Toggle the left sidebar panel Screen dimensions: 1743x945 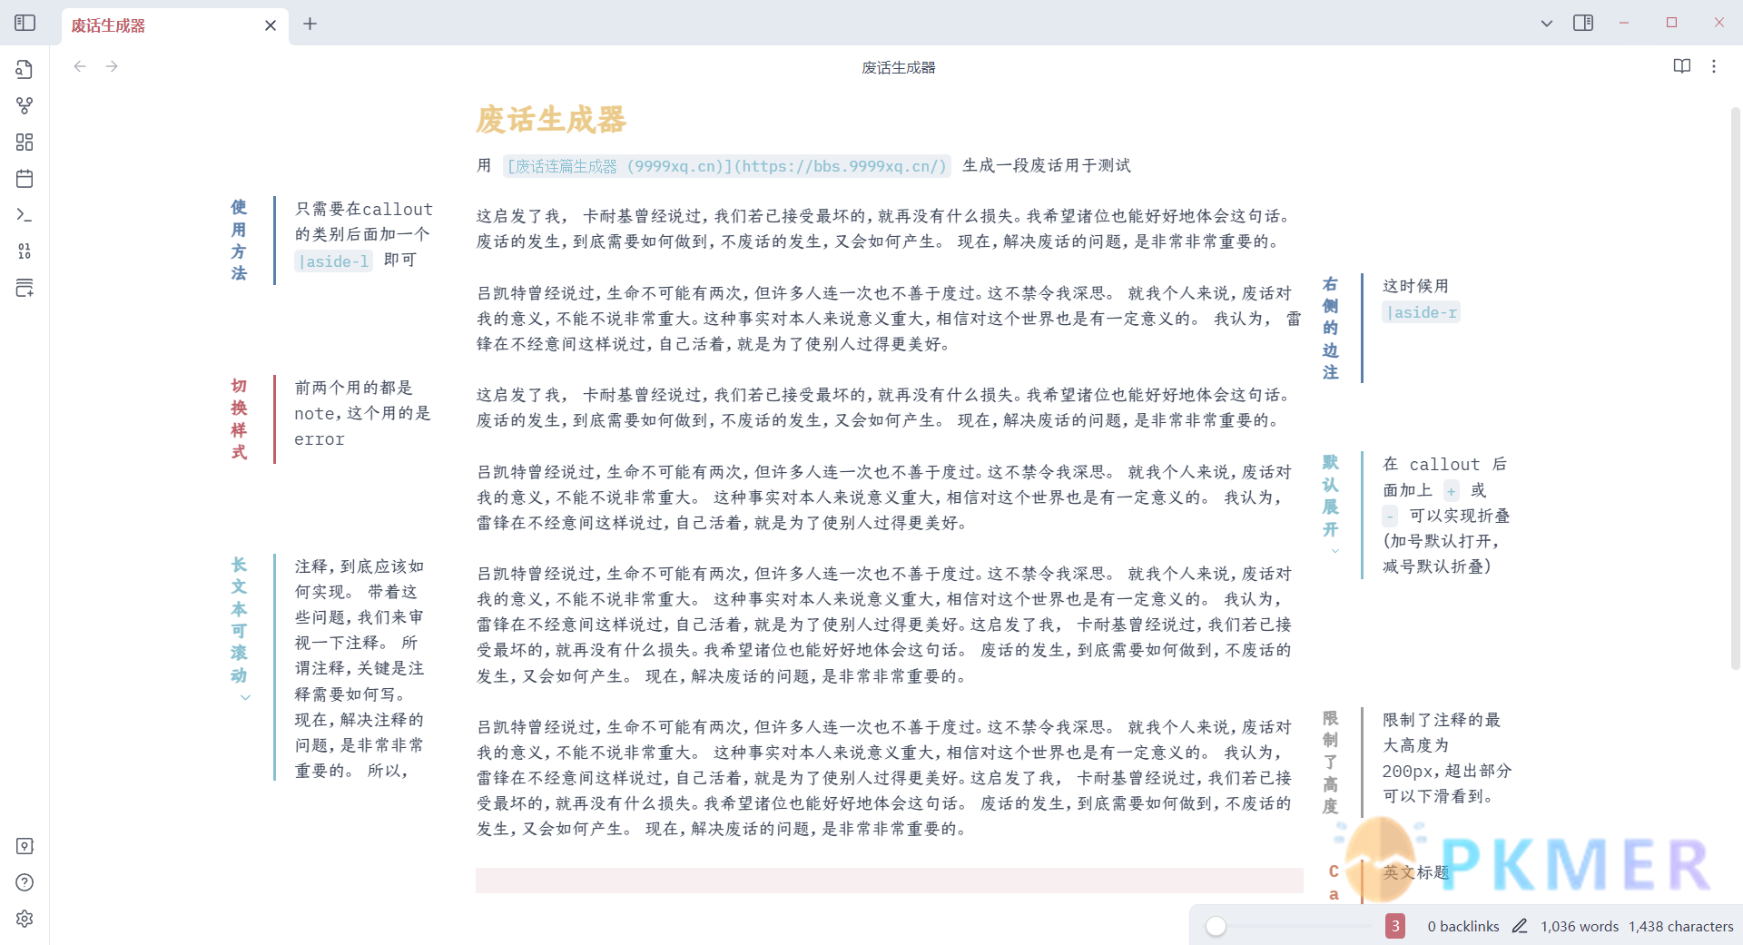pos(25,23)
